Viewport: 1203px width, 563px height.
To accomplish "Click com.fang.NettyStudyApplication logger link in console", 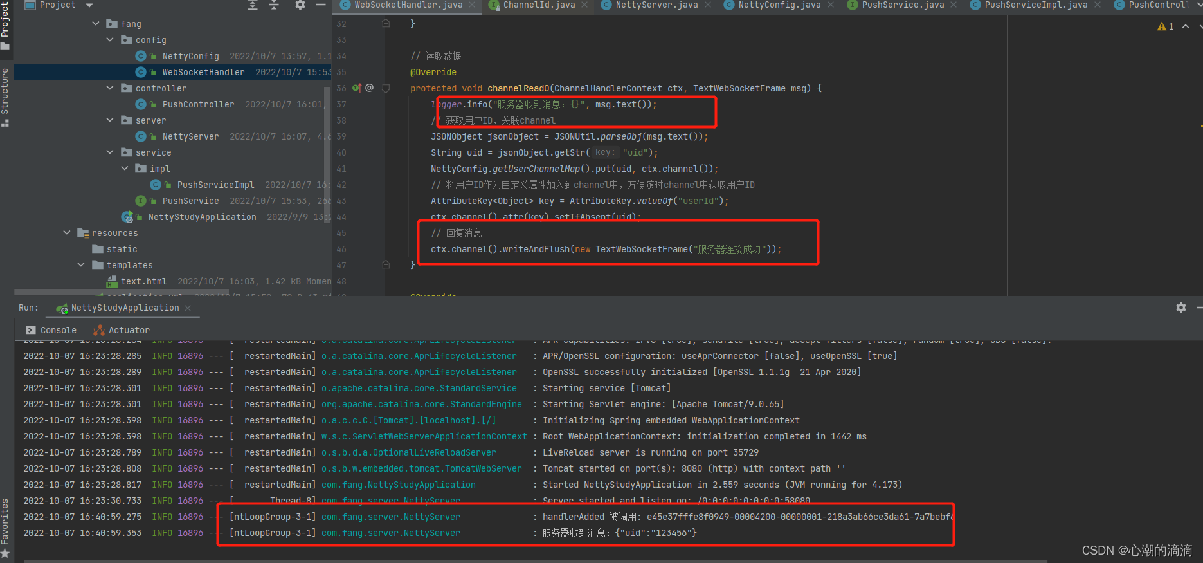I will pos(399,485).
